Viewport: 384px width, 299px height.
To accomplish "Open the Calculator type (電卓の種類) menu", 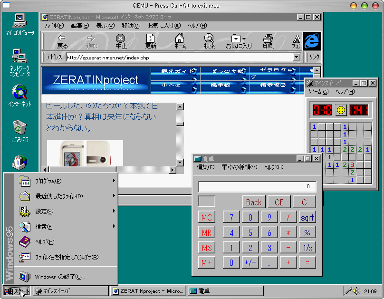I will (239, 167).
